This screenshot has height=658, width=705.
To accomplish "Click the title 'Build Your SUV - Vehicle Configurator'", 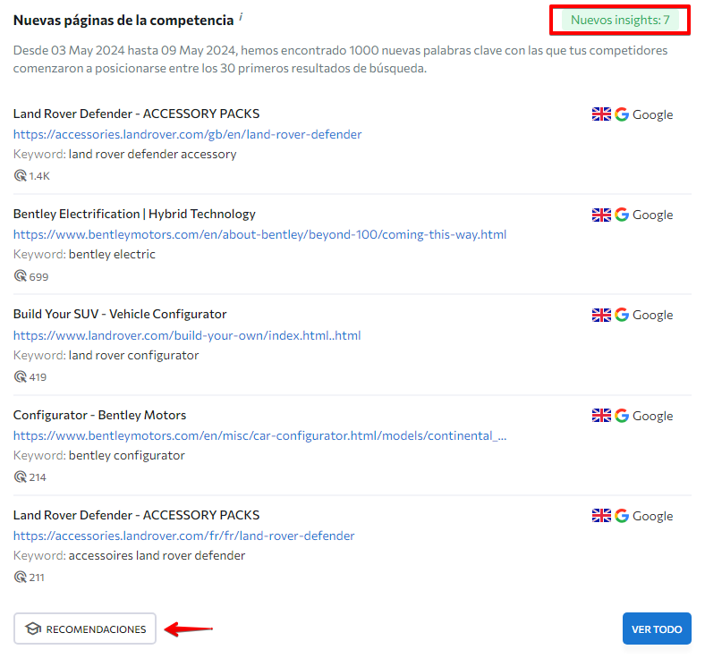I will pyautogui.click(x=120, y=314).
